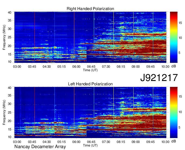Click the 09:45 tick on the top time axis

click(150, 67)
